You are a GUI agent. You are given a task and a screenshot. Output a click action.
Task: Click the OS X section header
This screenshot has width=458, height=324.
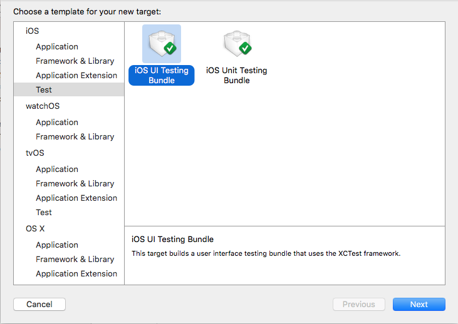(35, 229)
